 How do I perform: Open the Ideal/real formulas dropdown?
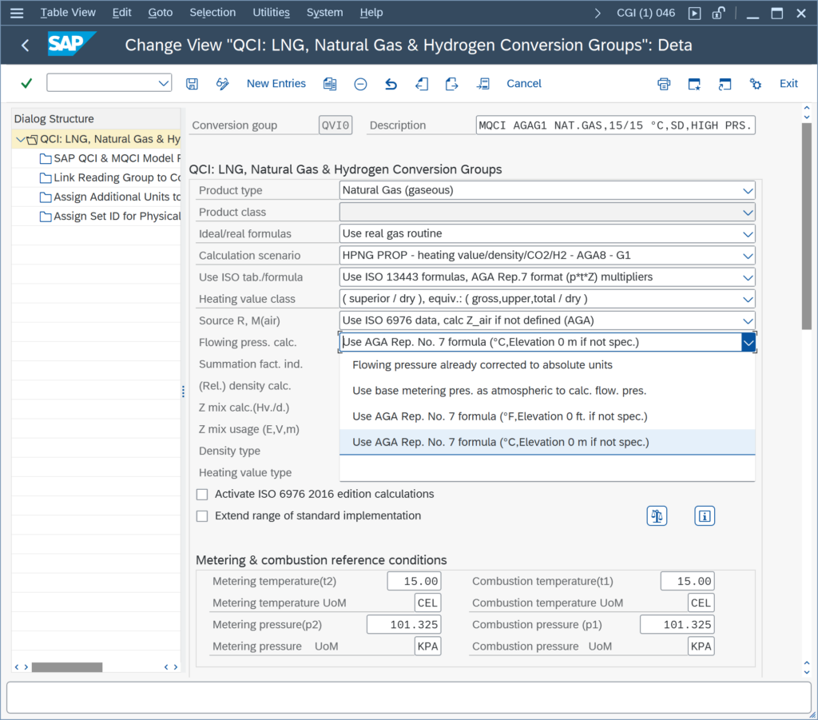tap(748, 234)
